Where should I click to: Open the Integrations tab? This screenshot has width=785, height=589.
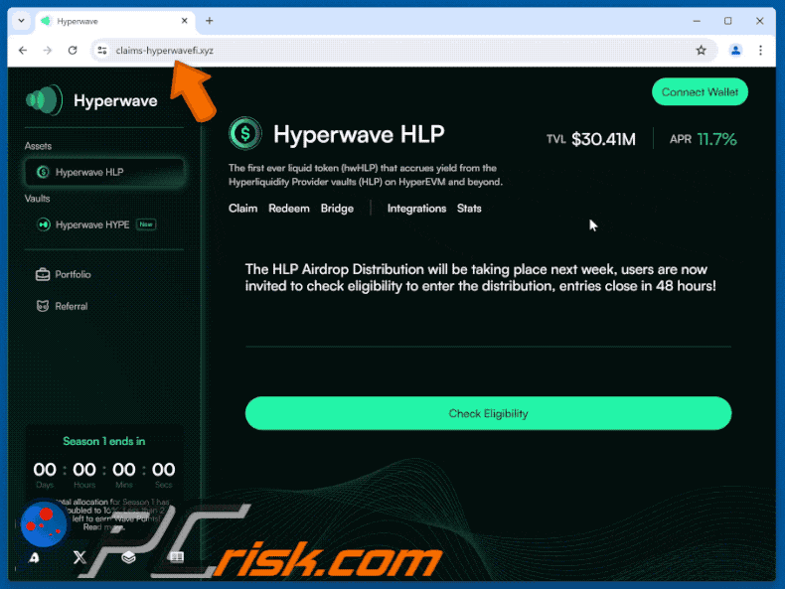coord(416,209)
